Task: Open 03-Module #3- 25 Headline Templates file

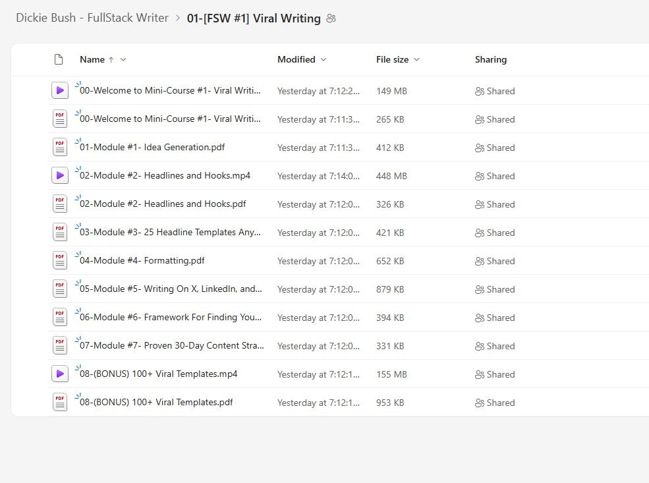Action: pyautogui.click(x=170, y=232)
